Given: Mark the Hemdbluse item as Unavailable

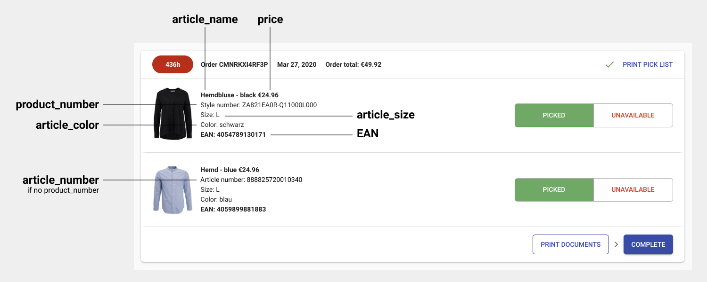Looking at the screenshot, I should tap(633, 115).
